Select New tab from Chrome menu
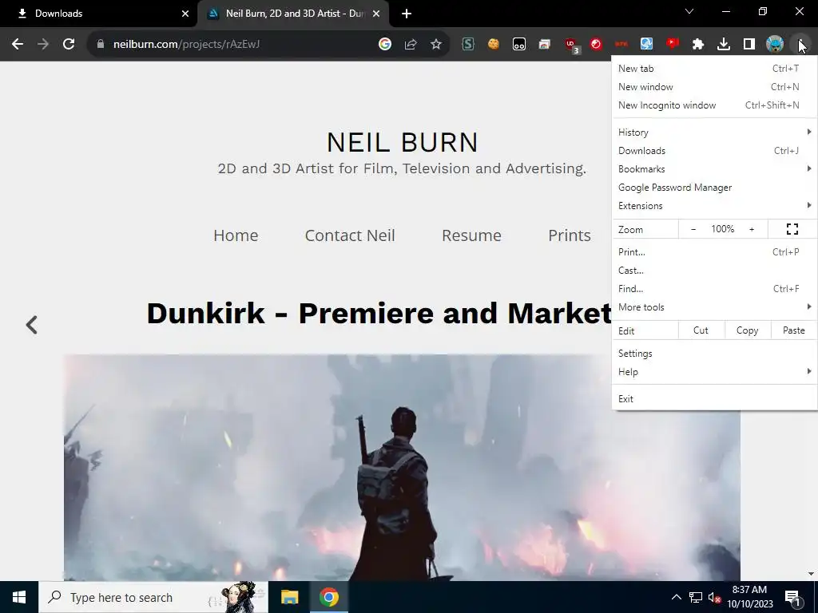The width and height of the screenshot is (818, 613). tap(714, 69)
